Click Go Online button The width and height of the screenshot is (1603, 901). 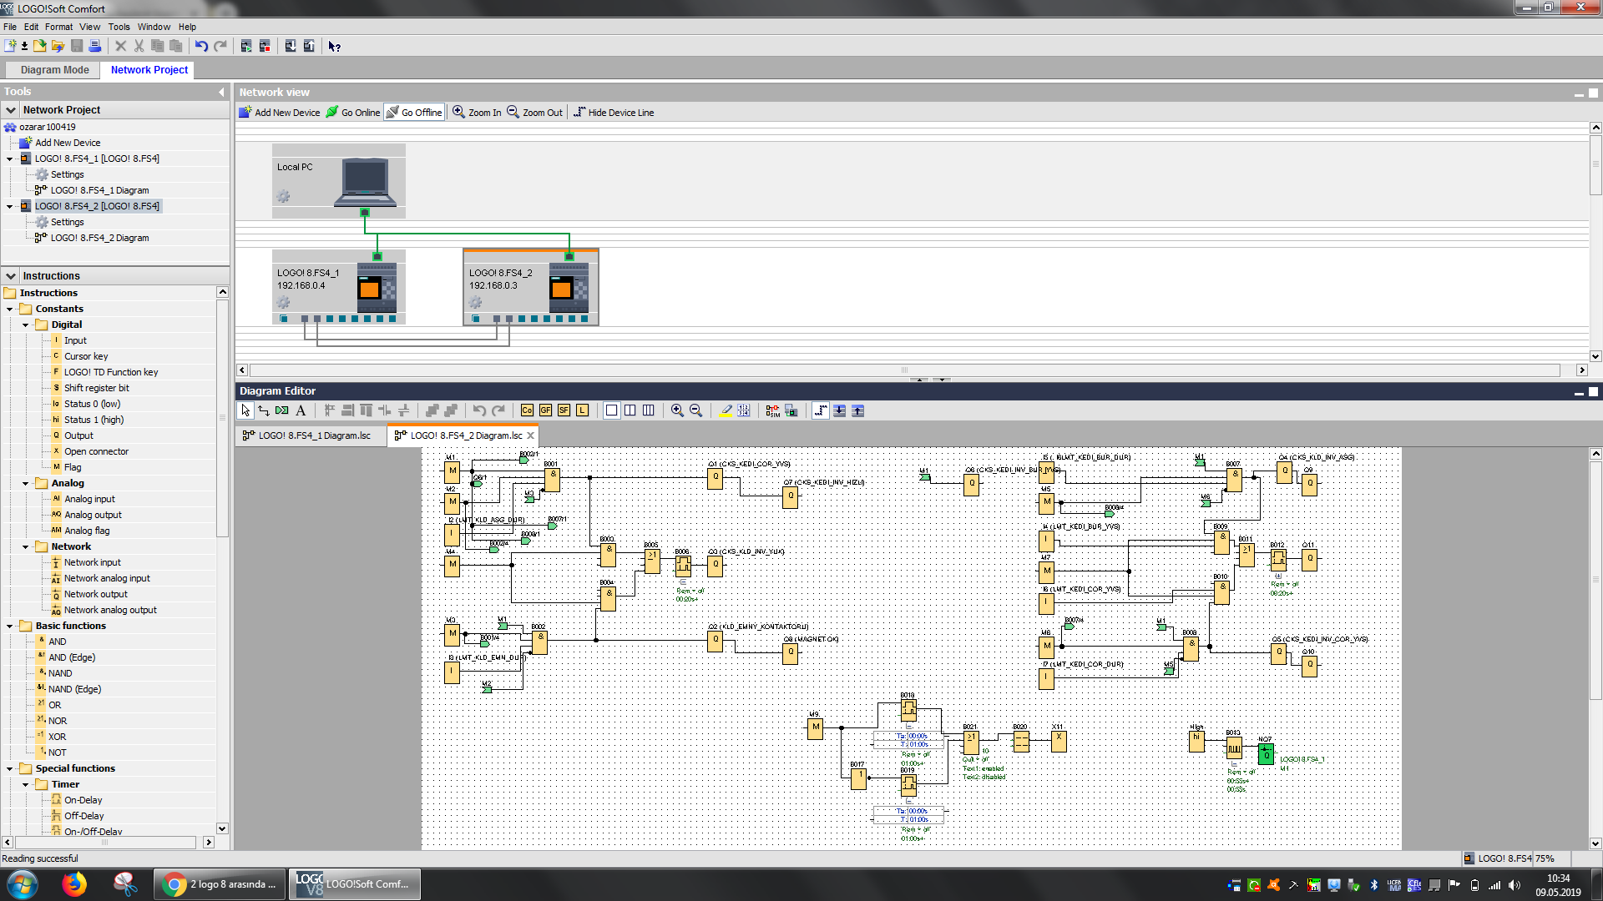point(353,113)
